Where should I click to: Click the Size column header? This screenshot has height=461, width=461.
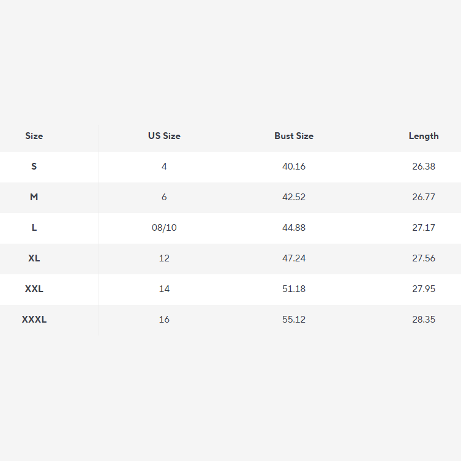tap(34, 136)
